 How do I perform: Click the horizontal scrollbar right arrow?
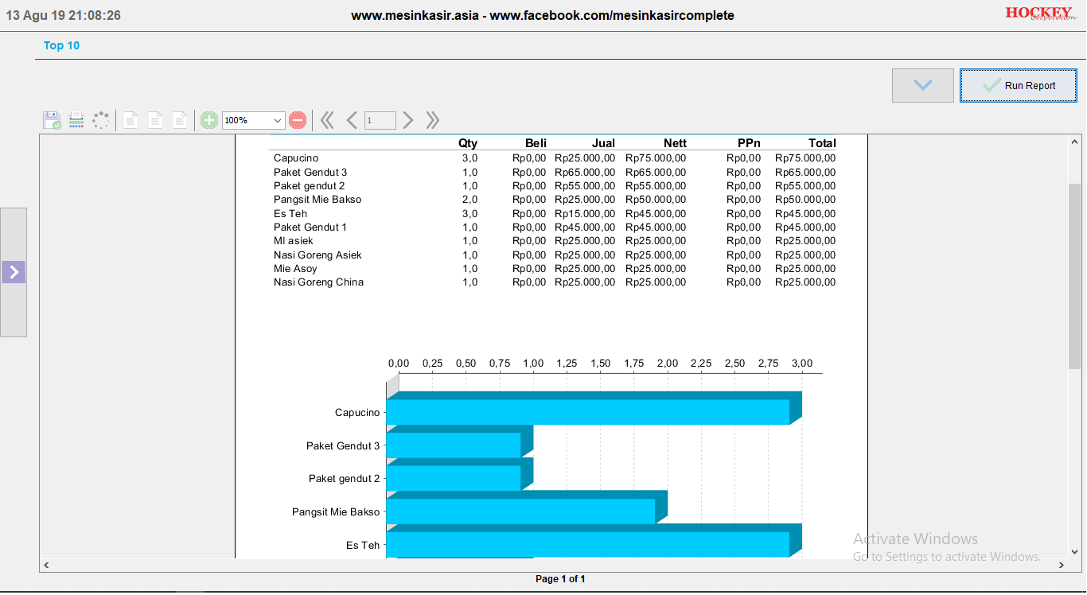1062,565
